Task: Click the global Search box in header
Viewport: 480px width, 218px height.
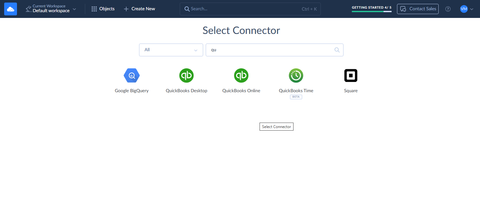Action: (250, 9)
